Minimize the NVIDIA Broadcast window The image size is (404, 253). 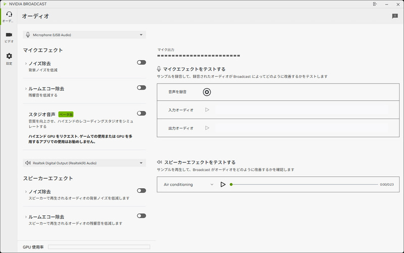tap(386, 4)
